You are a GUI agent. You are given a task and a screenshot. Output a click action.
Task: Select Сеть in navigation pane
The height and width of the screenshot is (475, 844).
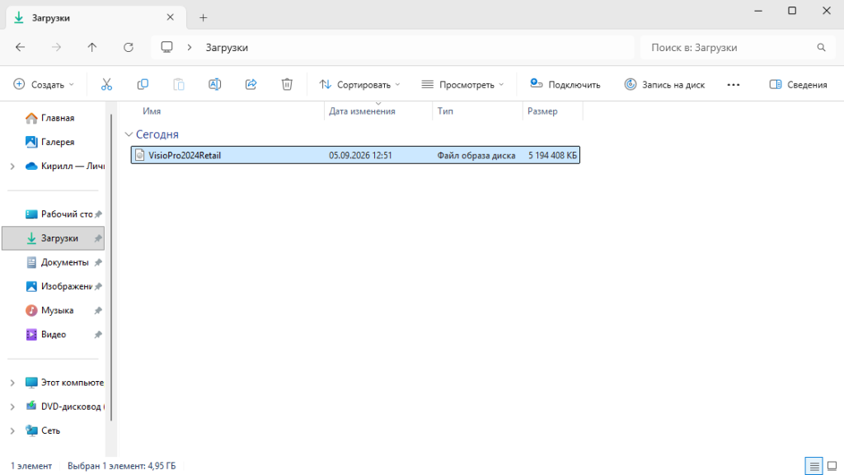[x=43, y=430]
